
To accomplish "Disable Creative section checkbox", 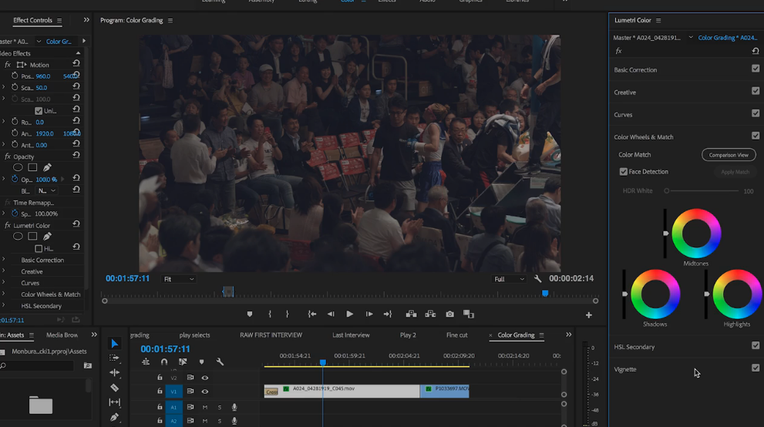I will [x=756, y=91].
